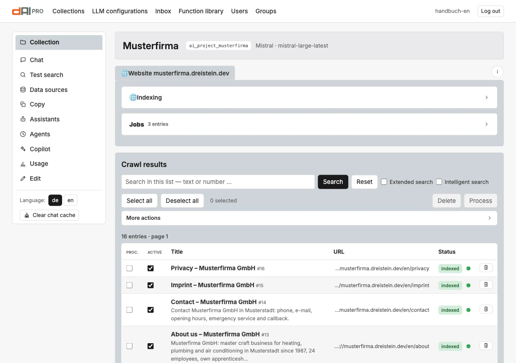The height and width of the screenshot is (363, 516).
Task: Uncheck Active for Contact – Musterfirma GmbH
Action: point(151,310)
